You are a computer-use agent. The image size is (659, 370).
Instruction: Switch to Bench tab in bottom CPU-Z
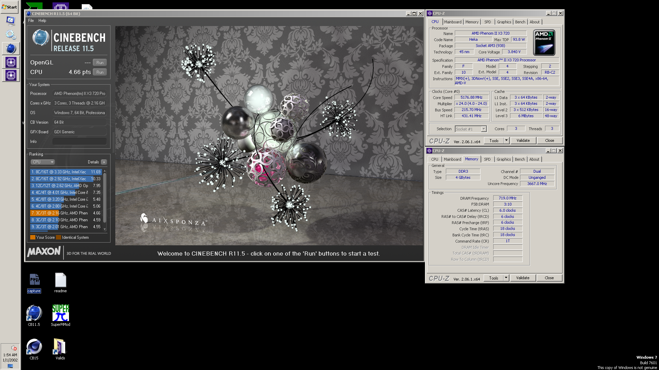(520, 159)
